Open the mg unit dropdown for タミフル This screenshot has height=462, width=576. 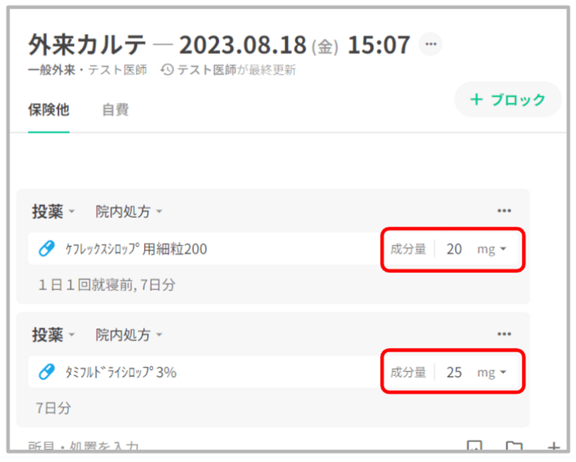click(x=492, y=372)
